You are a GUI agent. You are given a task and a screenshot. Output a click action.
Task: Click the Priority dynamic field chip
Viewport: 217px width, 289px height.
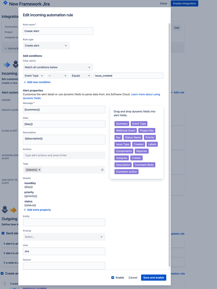(x=150, y=137)
